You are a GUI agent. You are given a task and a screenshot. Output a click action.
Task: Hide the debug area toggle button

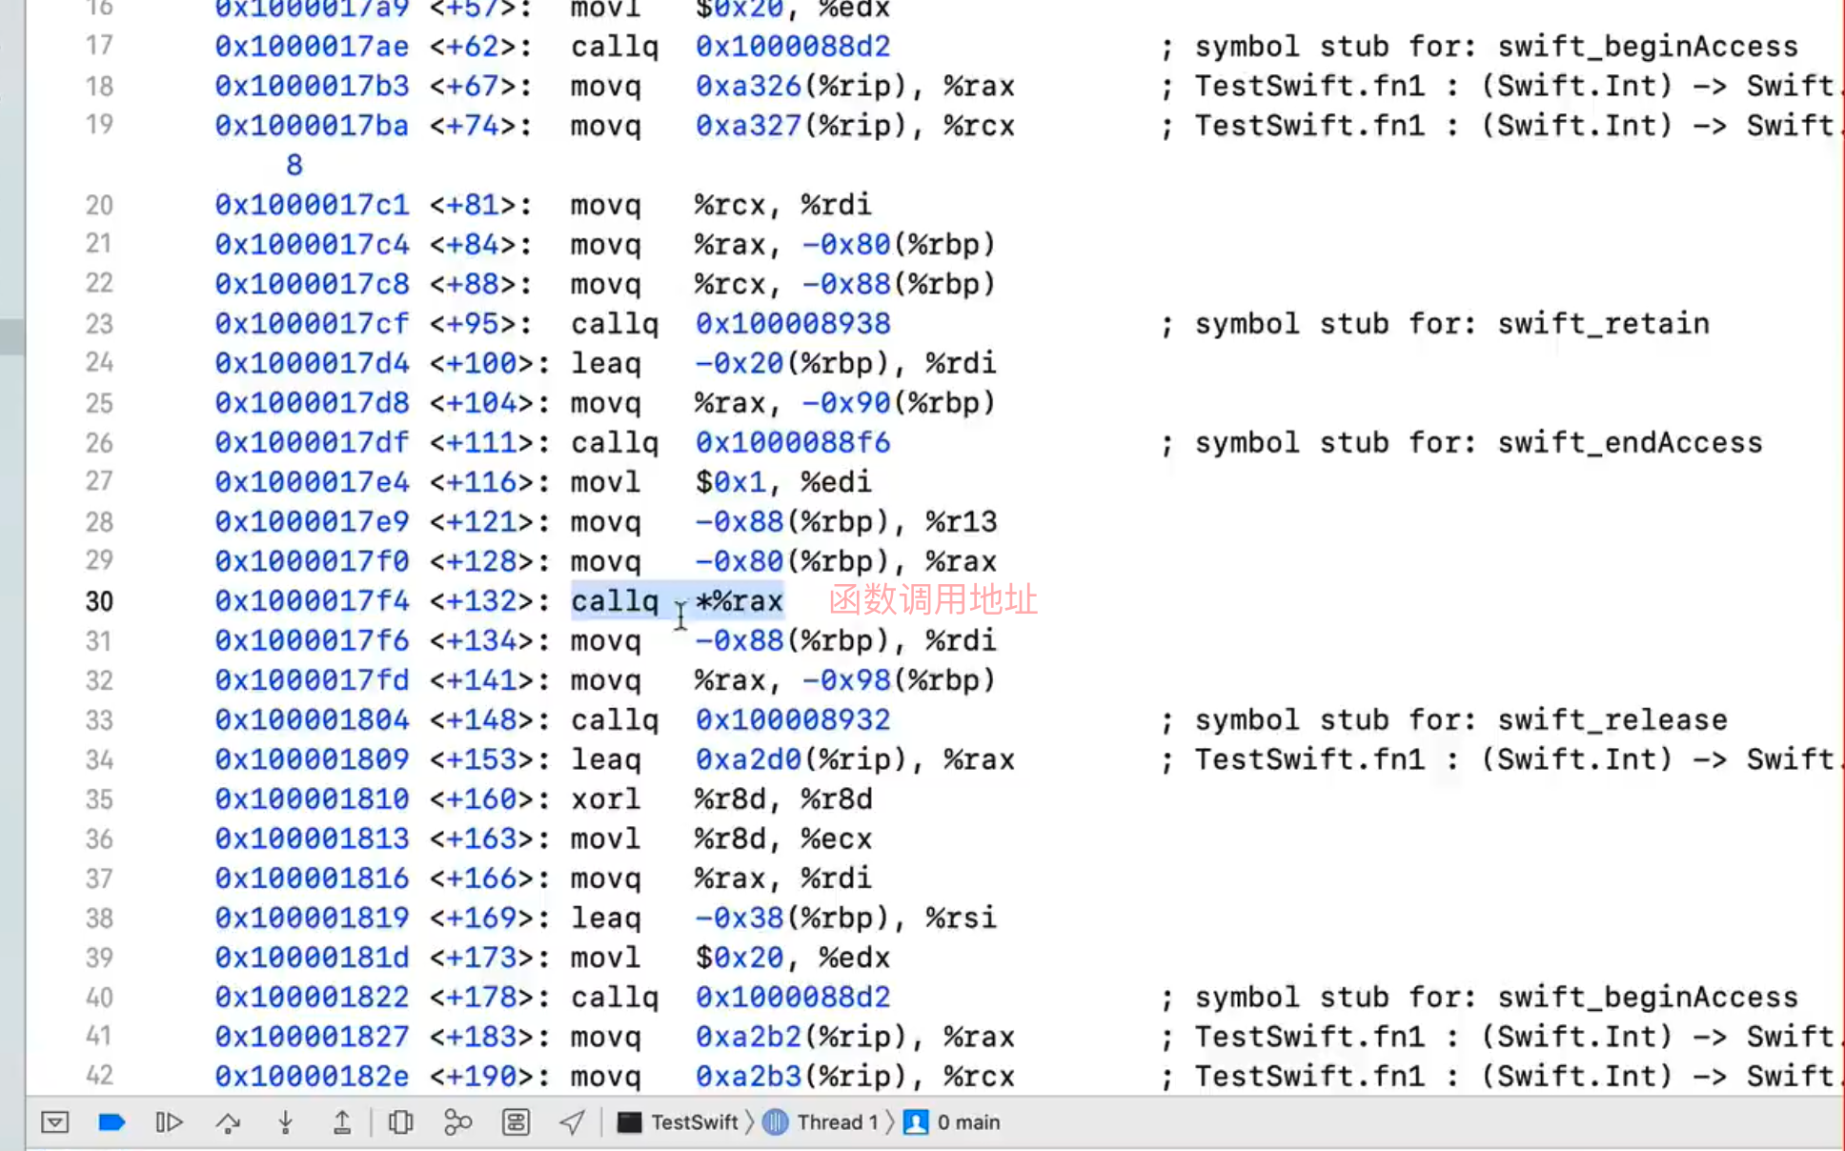tap(55, 1122)
